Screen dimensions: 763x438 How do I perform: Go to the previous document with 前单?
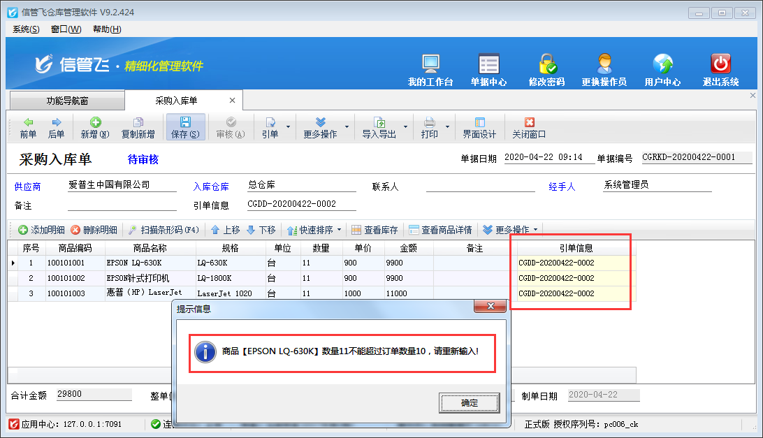click(x=28, y=128)
